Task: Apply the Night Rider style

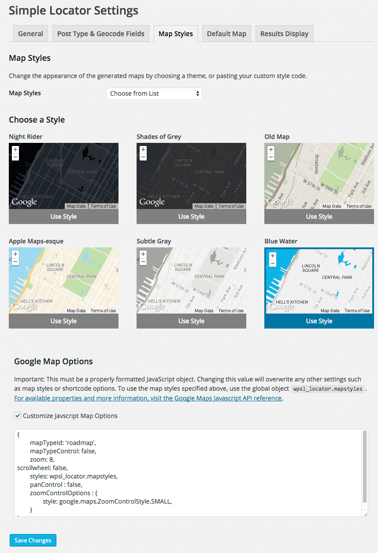Action: [63, 217]
